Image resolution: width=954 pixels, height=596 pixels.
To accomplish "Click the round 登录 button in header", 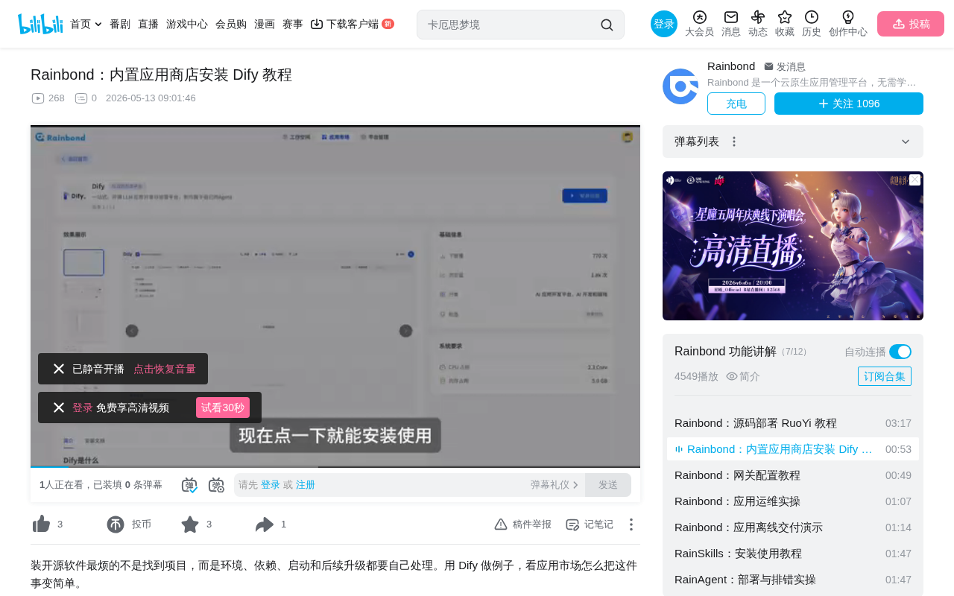I will [664, 24].
